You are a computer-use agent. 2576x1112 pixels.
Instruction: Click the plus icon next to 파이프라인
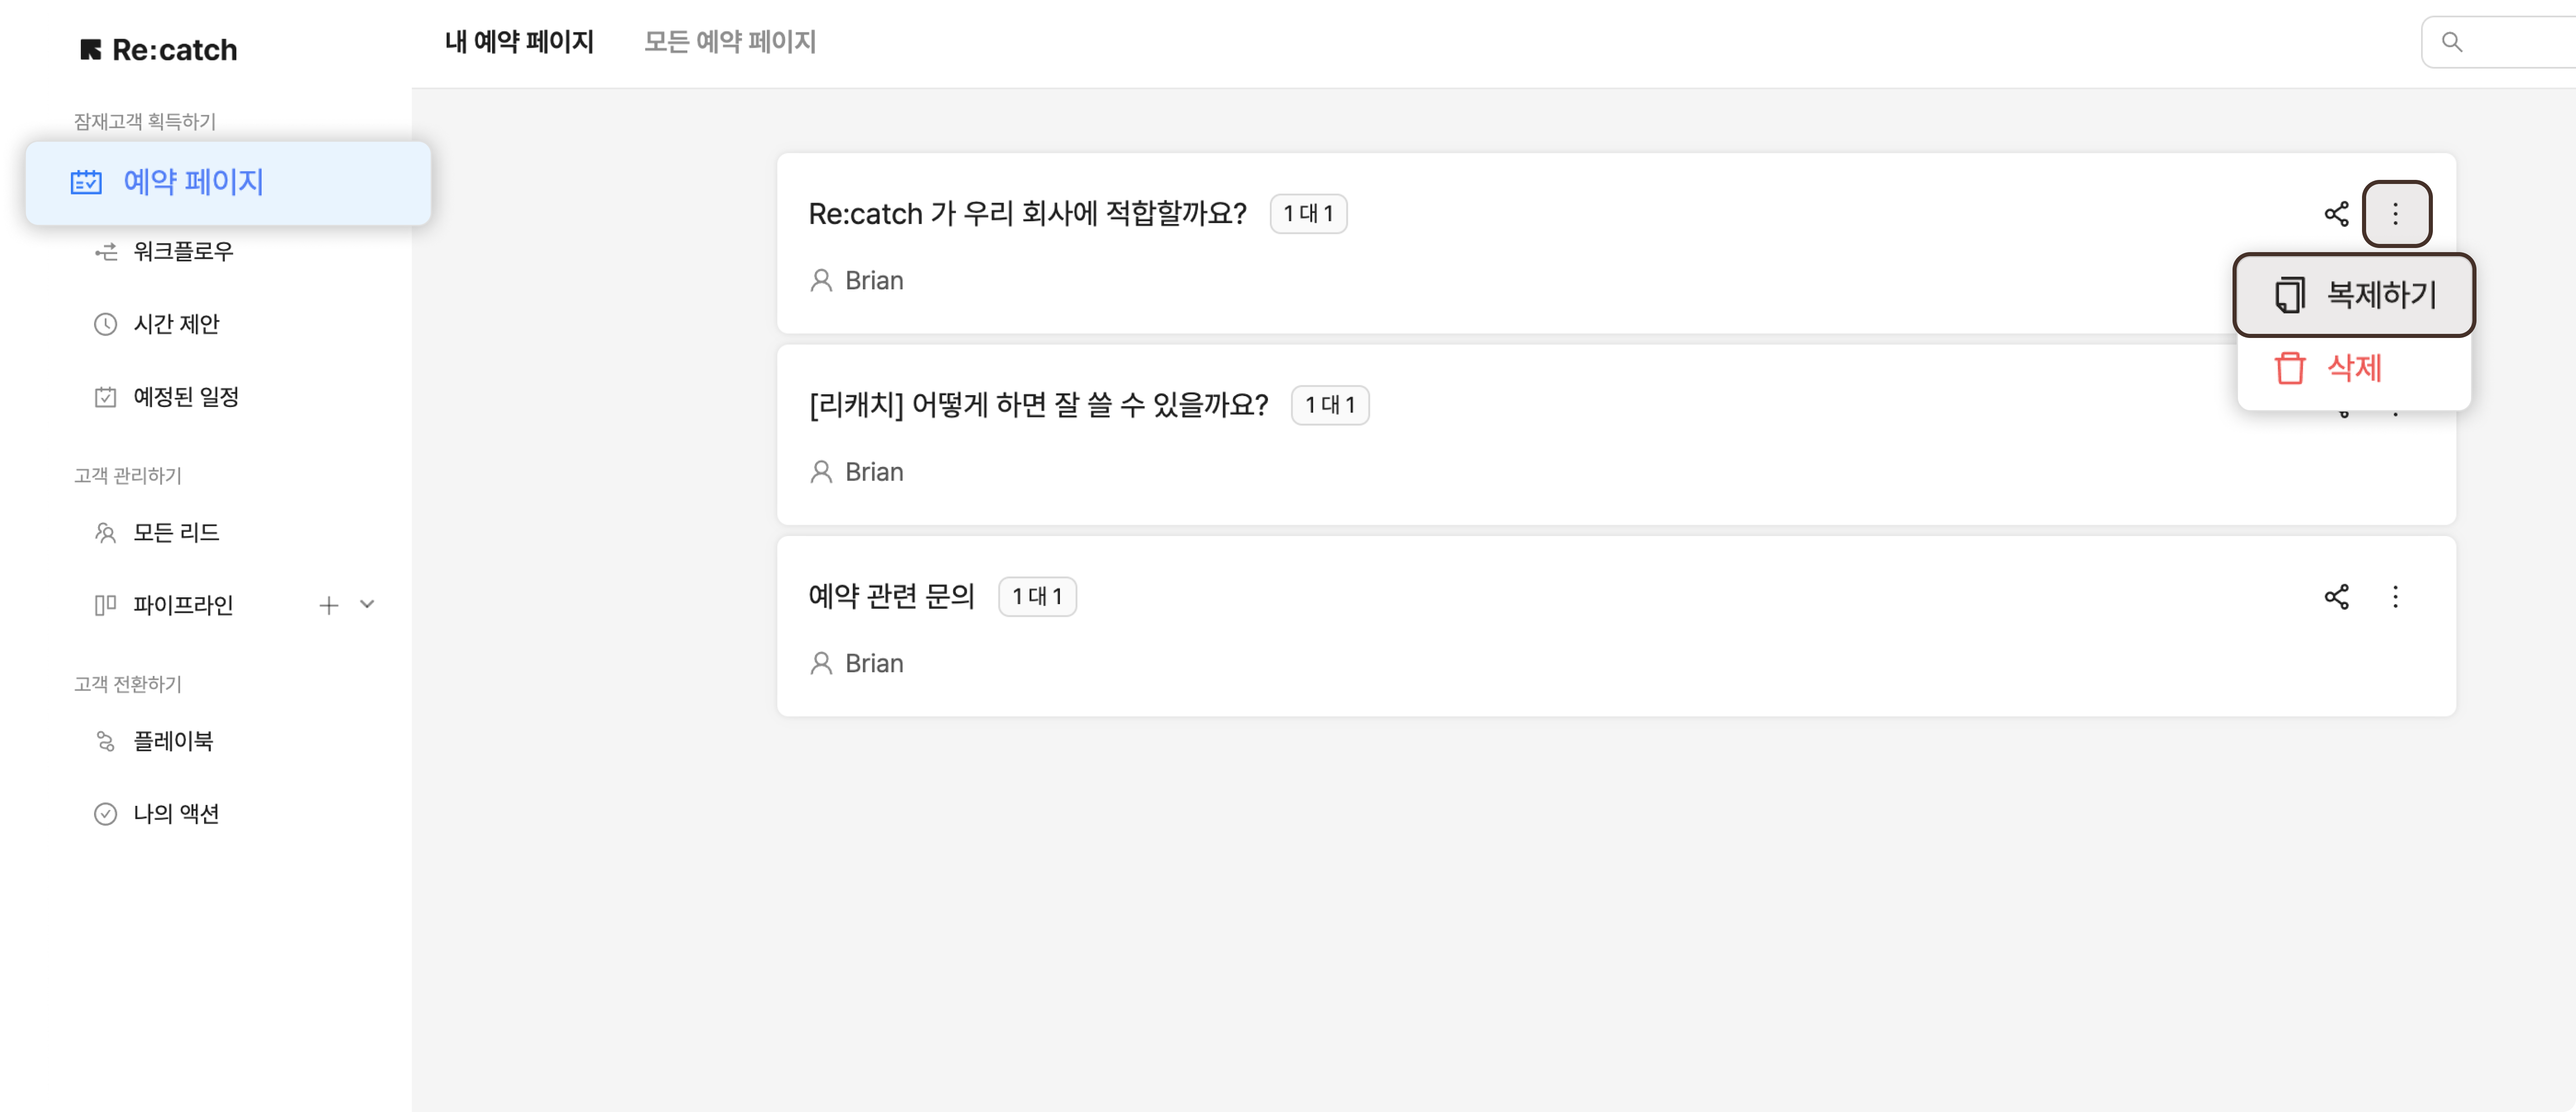[328, 605]
